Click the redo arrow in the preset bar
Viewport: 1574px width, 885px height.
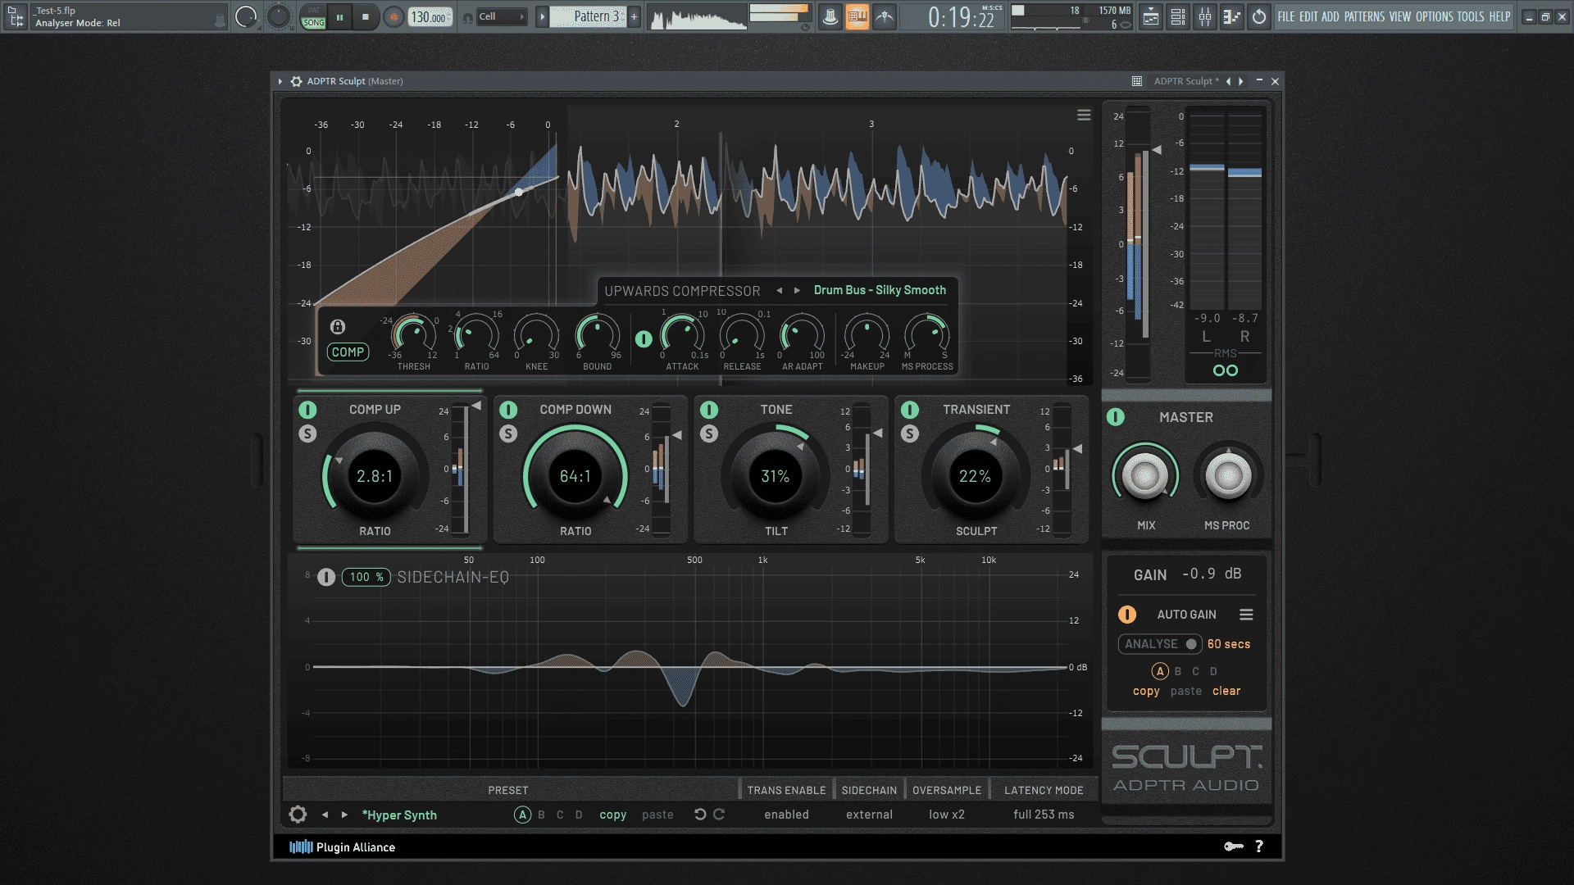[x=719, y=815]
